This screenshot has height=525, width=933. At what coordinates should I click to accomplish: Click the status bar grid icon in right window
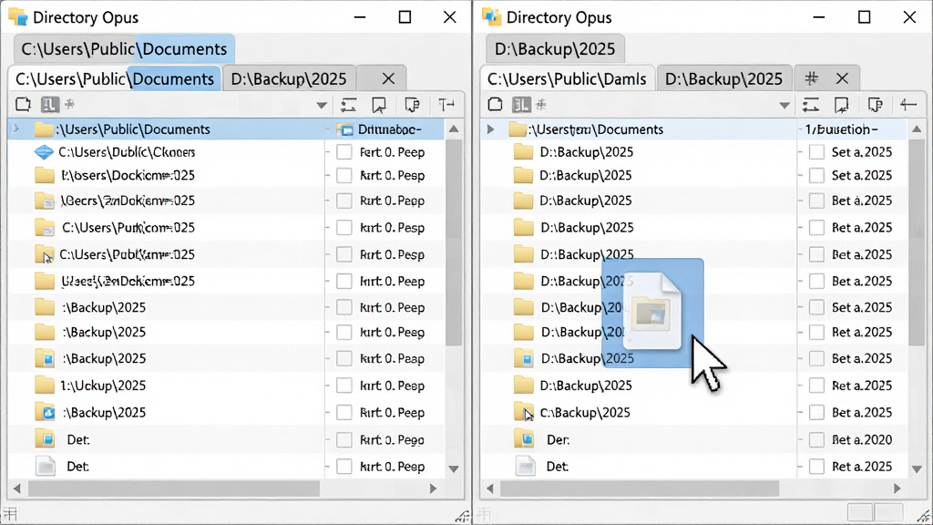[x=484, y=514]
